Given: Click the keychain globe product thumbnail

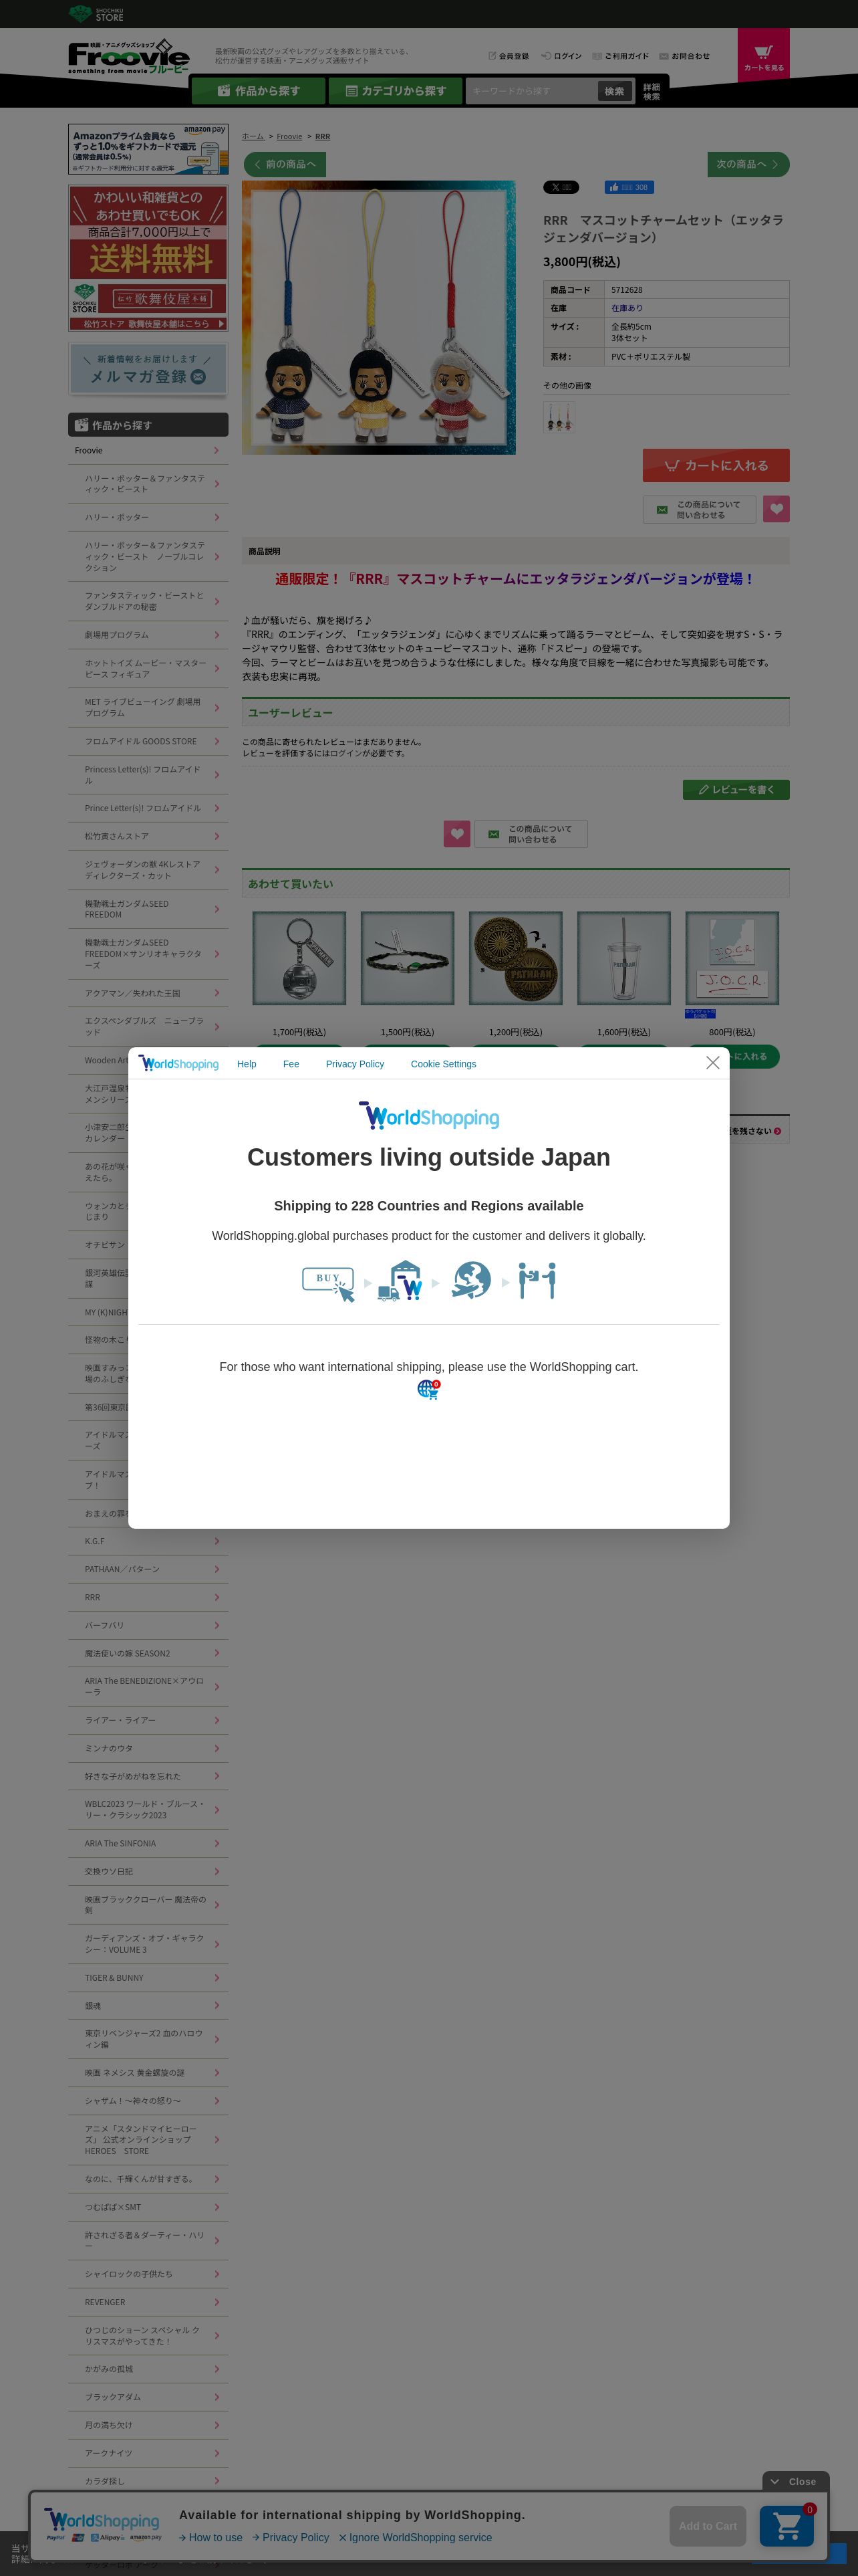Looking at the screenshot, I should (299, 958).
